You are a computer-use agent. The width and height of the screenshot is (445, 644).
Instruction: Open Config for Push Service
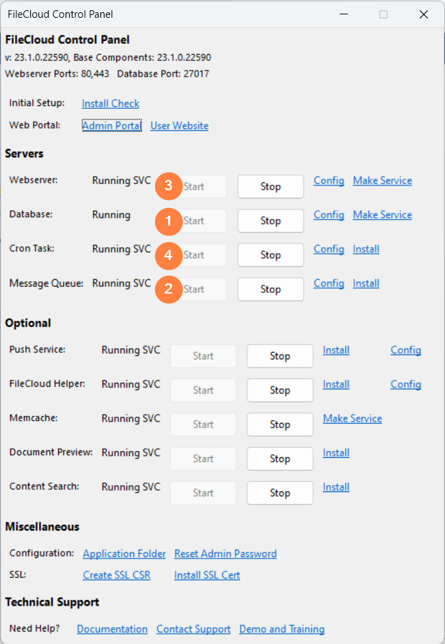pyautogui.click(x=405, y=350)
